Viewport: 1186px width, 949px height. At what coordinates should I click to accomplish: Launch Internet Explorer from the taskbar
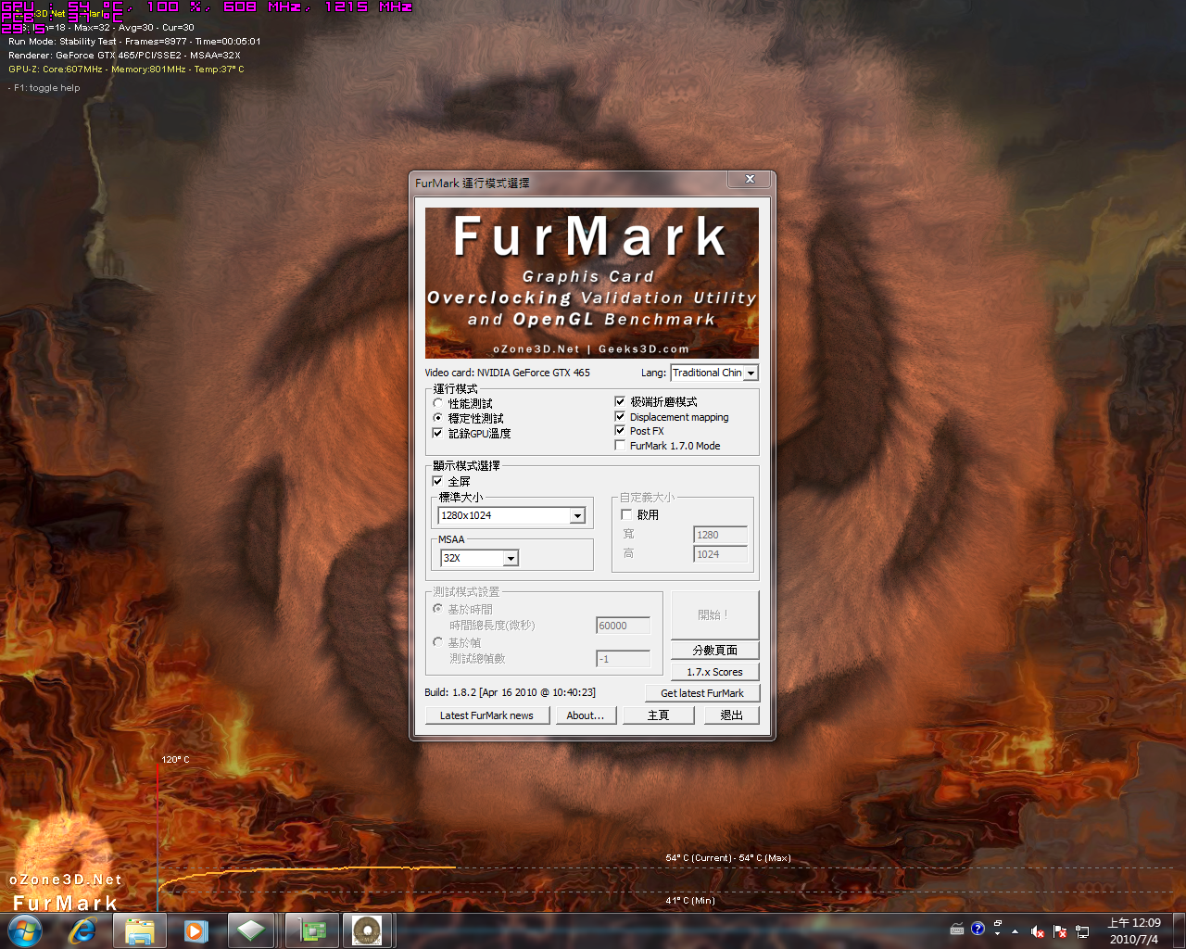tap(82, 930)
